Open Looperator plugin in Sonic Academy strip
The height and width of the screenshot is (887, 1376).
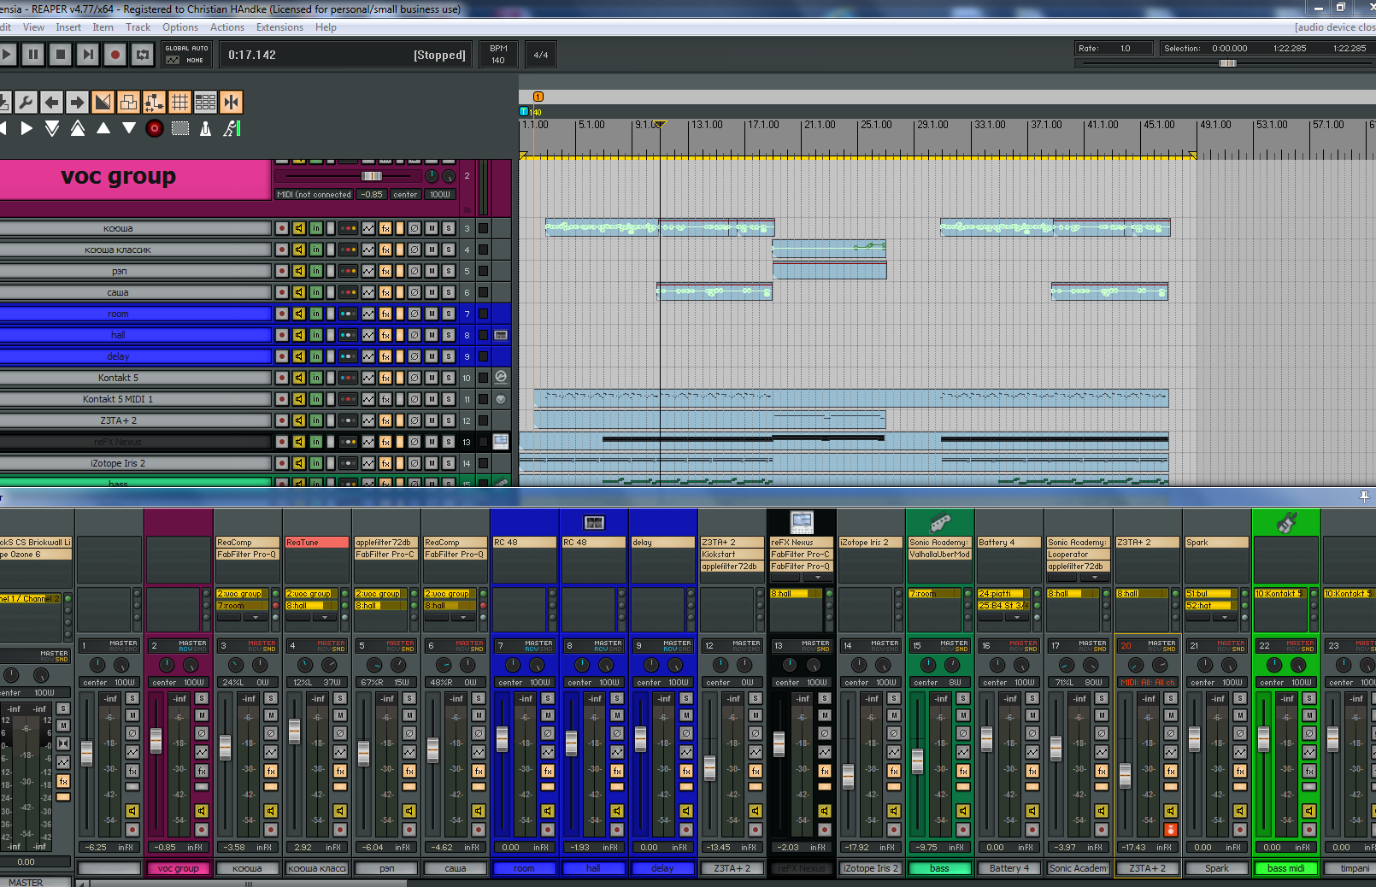point(1078,555)
